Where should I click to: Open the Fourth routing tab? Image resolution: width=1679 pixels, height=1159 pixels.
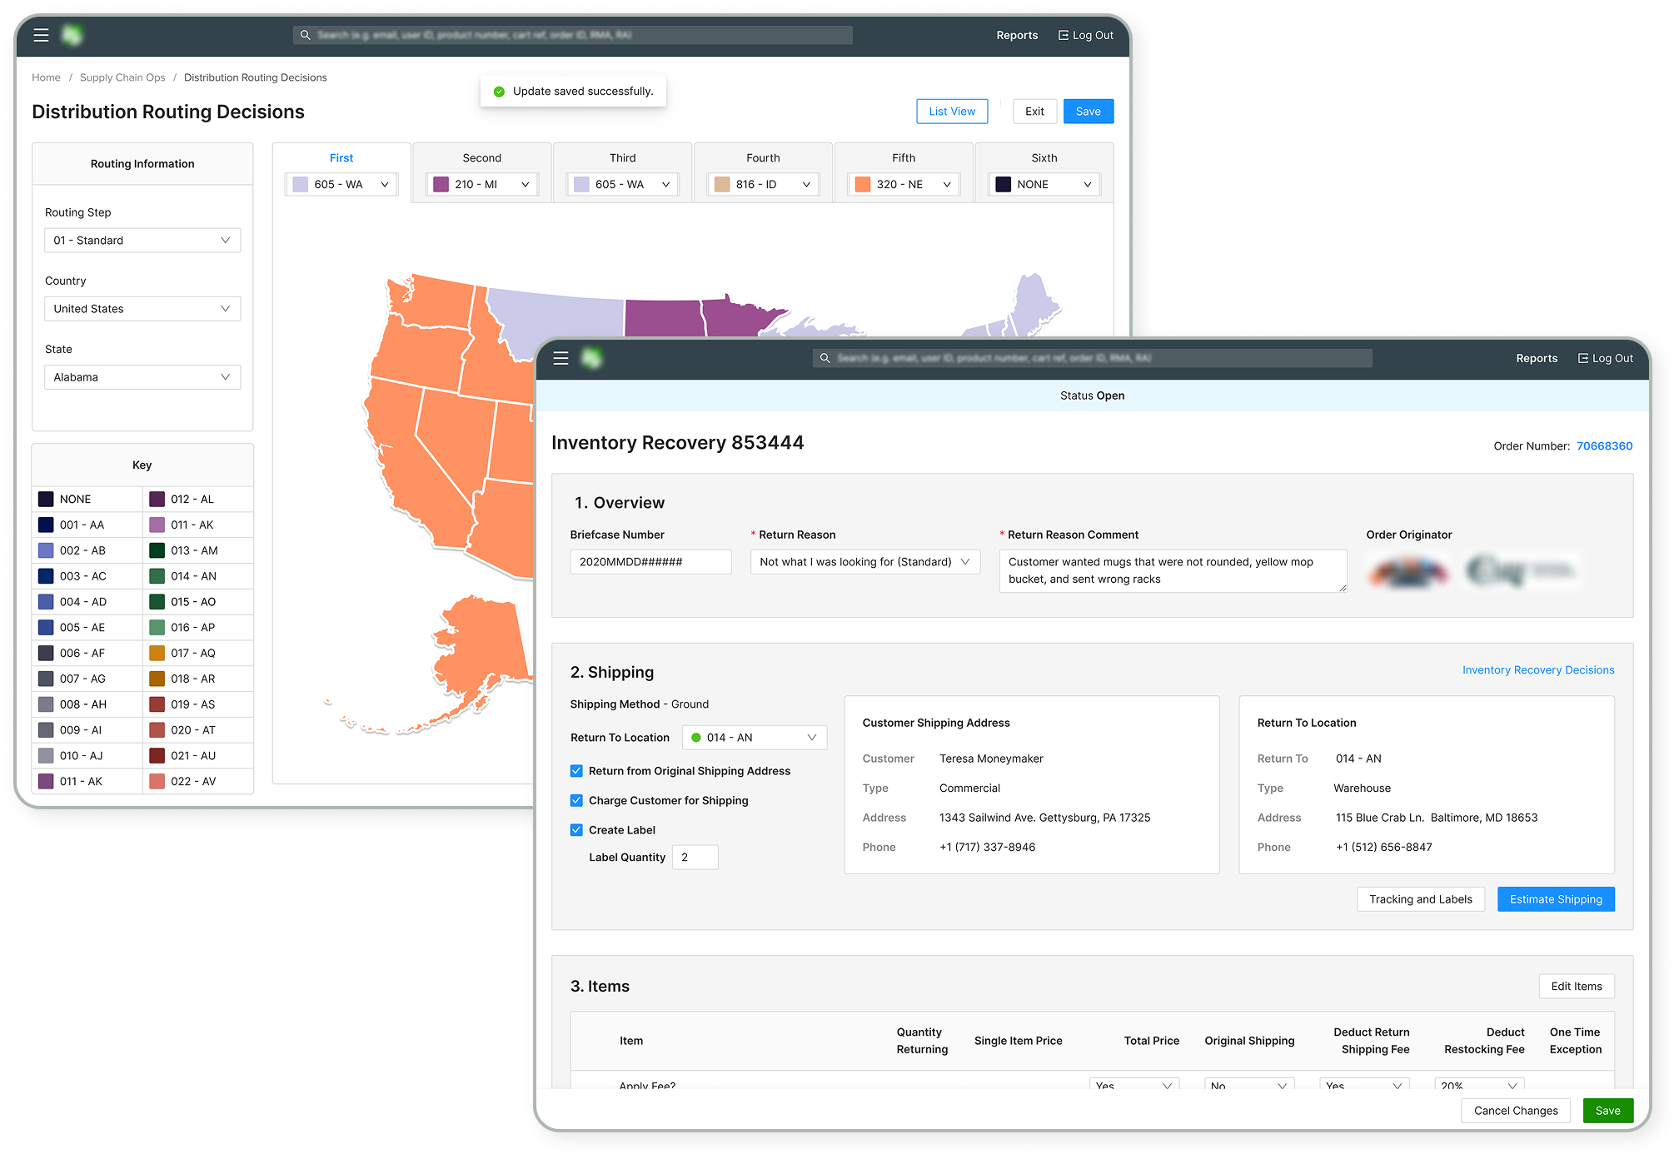click(x=763, y=158)
